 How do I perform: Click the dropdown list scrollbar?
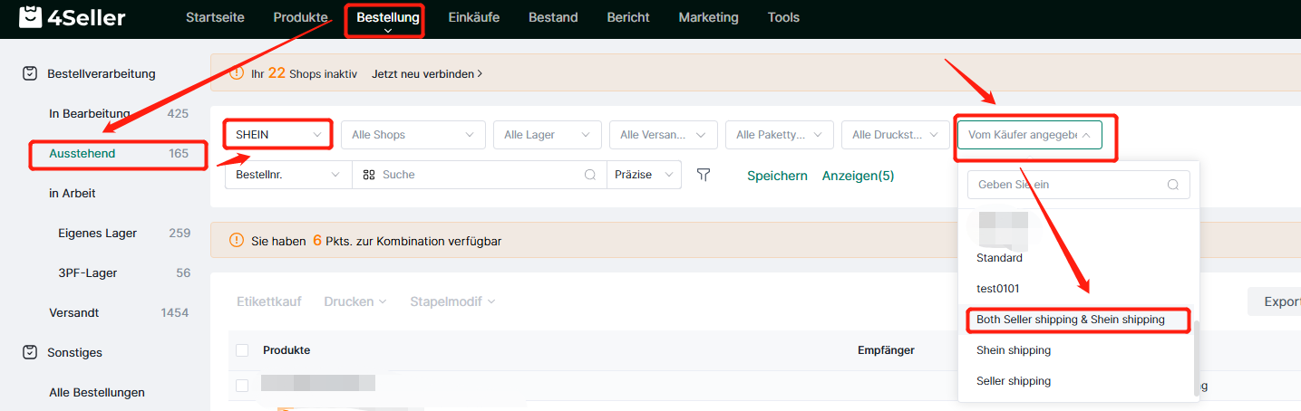[1197, 359]
